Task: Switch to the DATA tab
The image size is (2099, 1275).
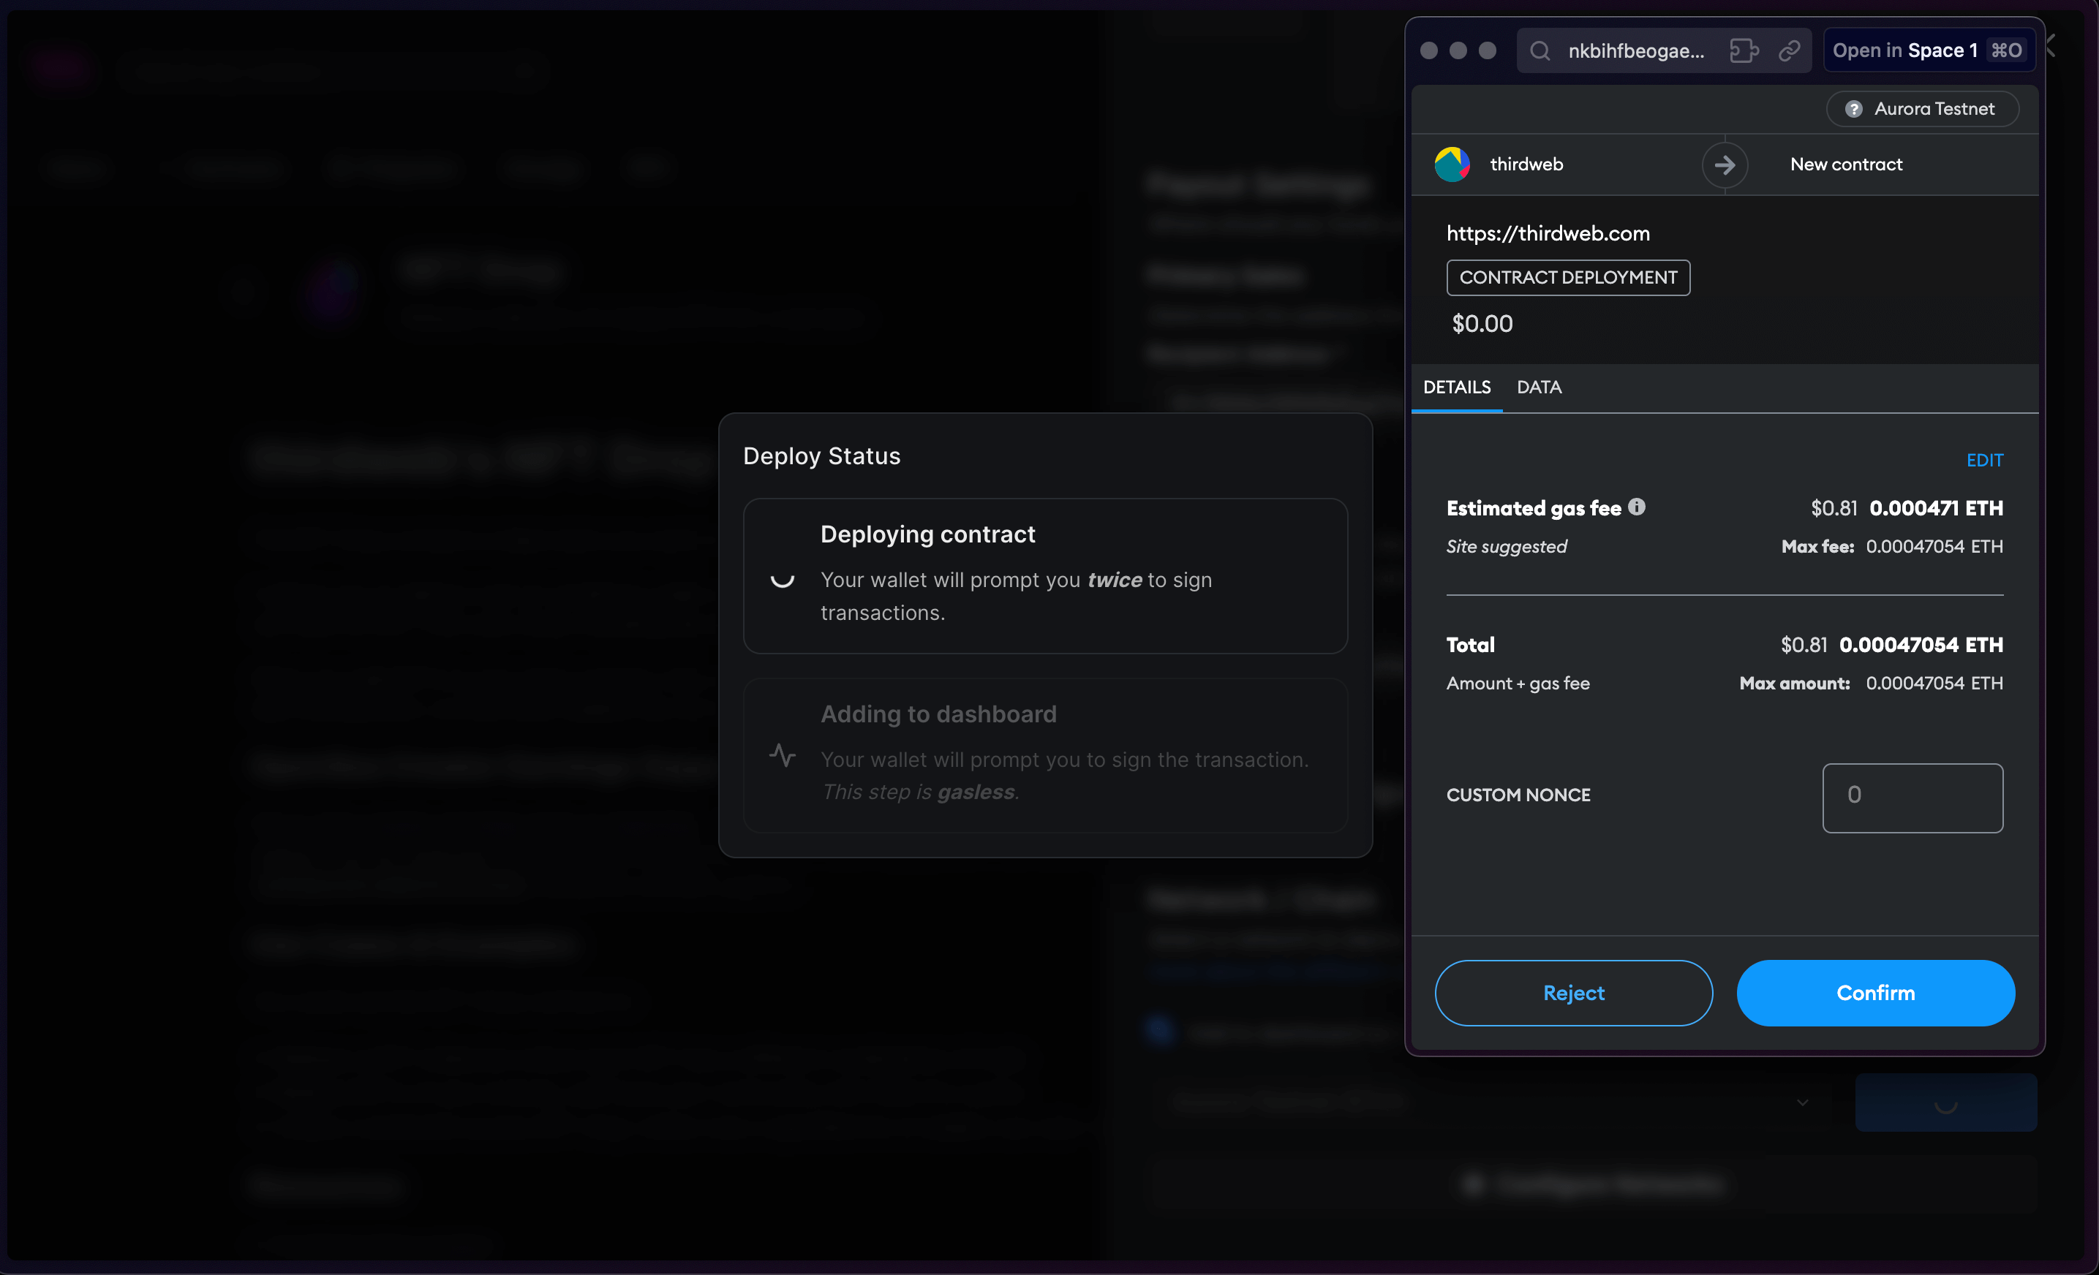Action: 1539,387
